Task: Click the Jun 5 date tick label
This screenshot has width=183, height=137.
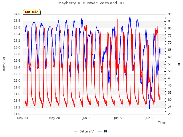Action: [x=118, y=118]
